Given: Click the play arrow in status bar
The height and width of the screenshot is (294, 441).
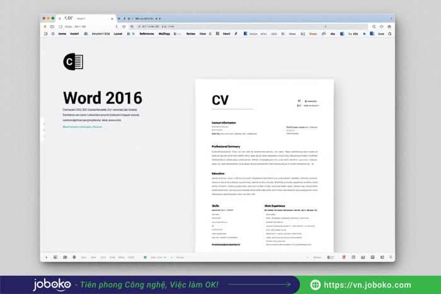Looking at the screenshot, I should 47,257.
